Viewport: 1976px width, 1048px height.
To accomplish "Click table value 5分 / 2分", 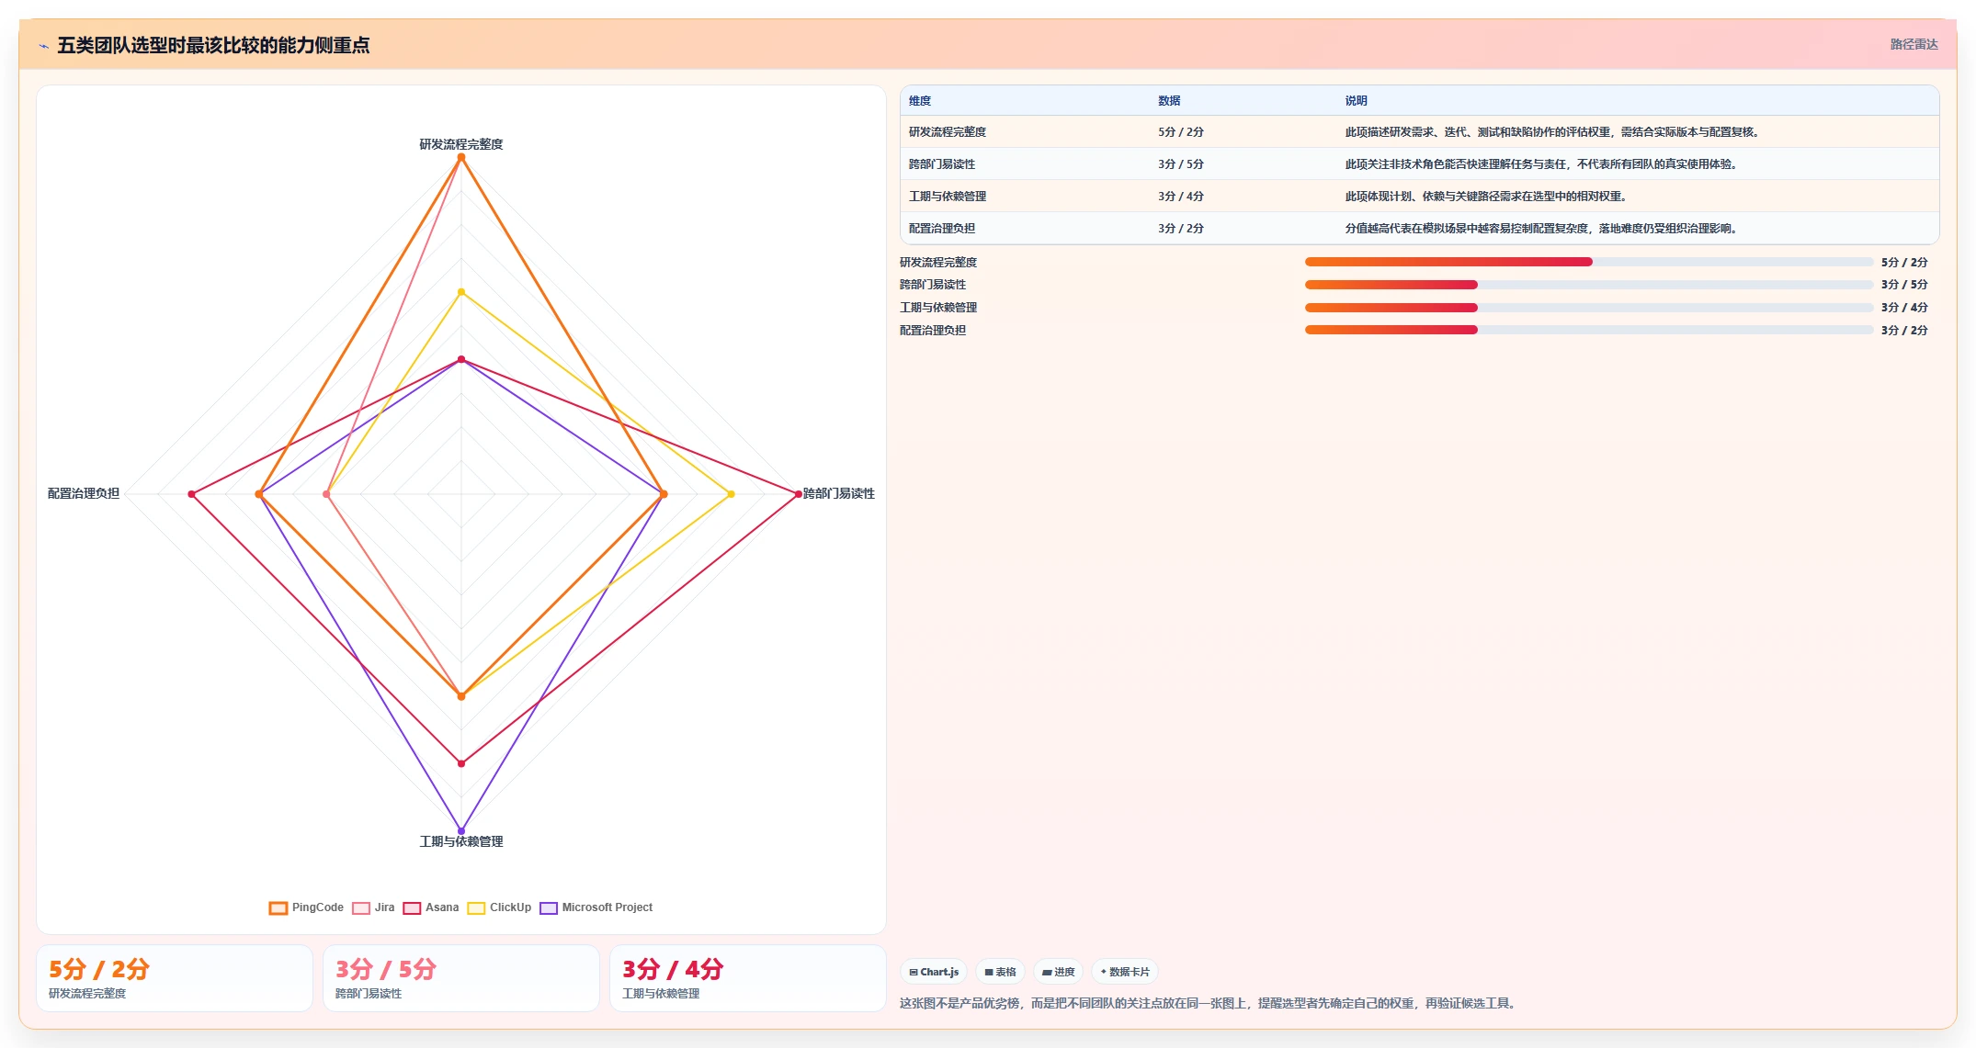I will tap(1181, 132).
